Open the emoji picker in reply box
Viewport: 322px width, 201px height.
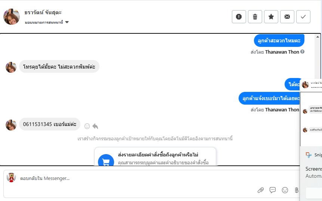tap(285, 190)
